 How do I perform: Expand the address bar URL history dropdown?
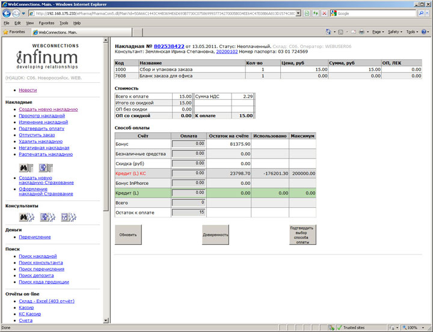click(298, 13)
